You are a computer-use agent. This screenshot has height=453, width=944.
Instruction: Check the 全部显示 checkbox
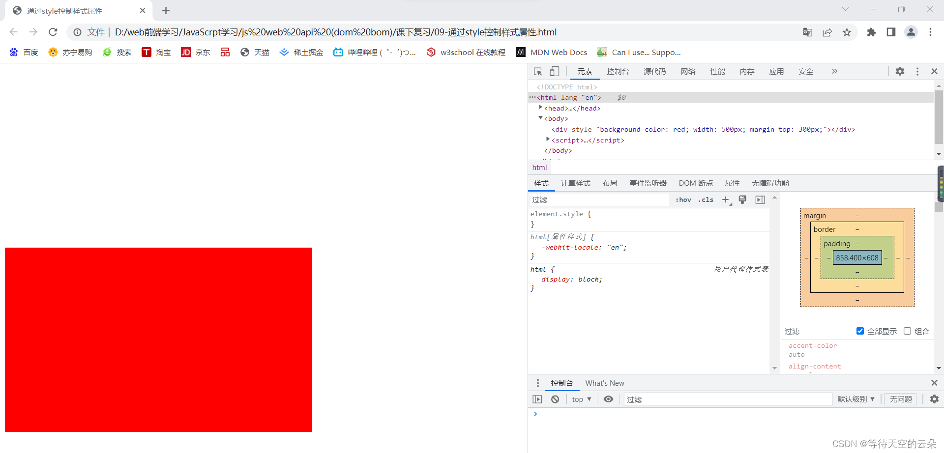(x=860, y=331)
